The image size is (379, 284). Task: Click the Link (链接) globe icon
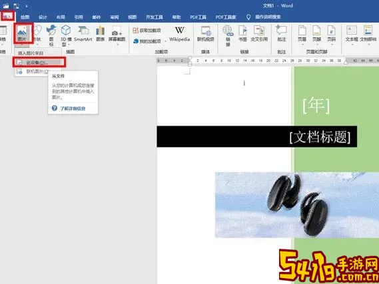(228, 31)
